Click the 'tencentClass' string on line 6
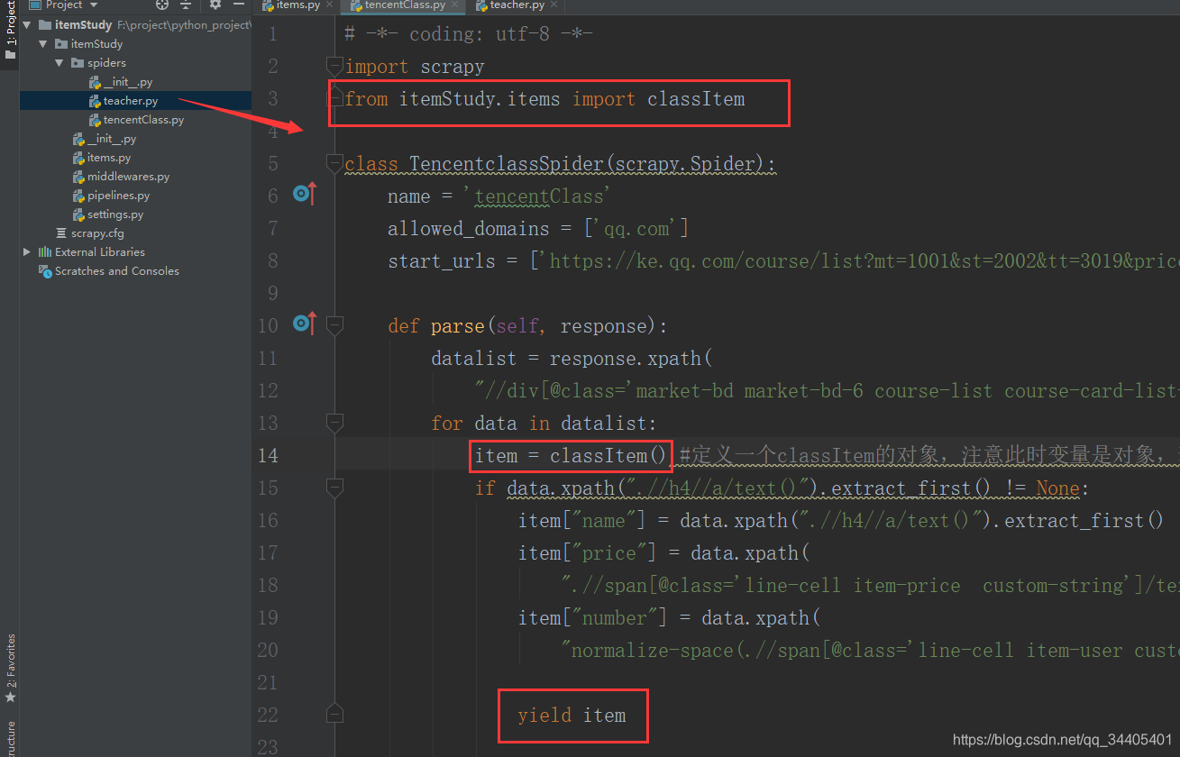The width and height of the screenshot is (1180, 757). pyautogui.click(x=537, y=196)
